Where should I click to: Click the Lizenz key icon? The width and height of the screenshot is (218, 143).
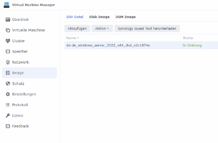pyautogui.click(x=8, y=115)
